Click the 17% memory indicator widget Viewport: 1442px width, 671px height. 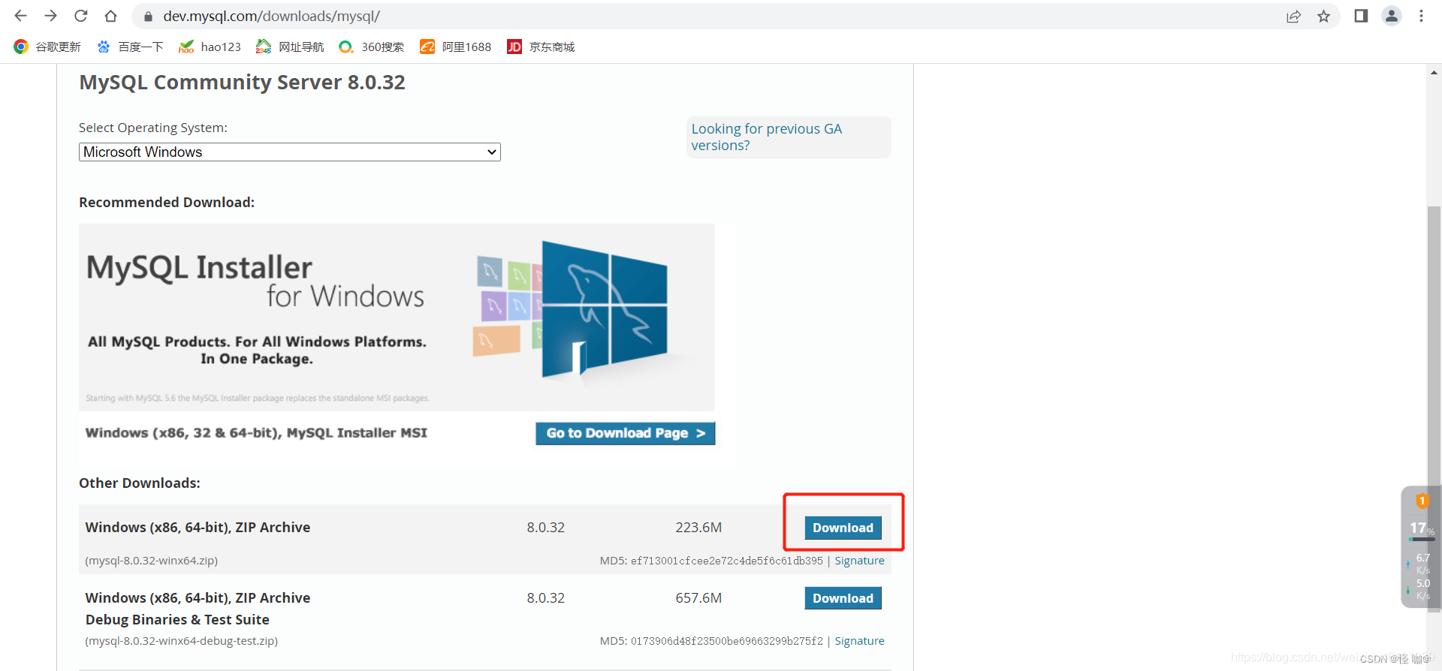1421,530
